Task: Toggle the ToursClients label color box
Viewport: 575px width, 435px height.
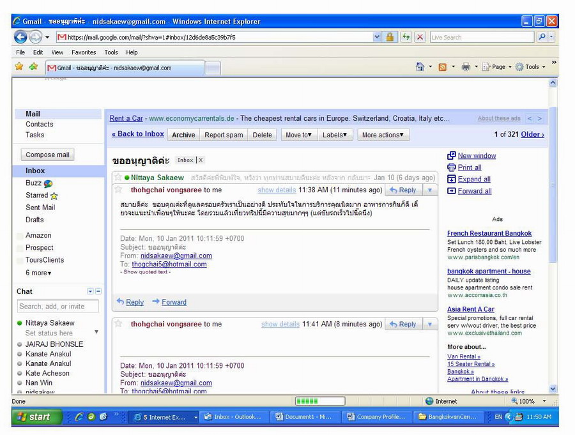Action: (20, 261)
